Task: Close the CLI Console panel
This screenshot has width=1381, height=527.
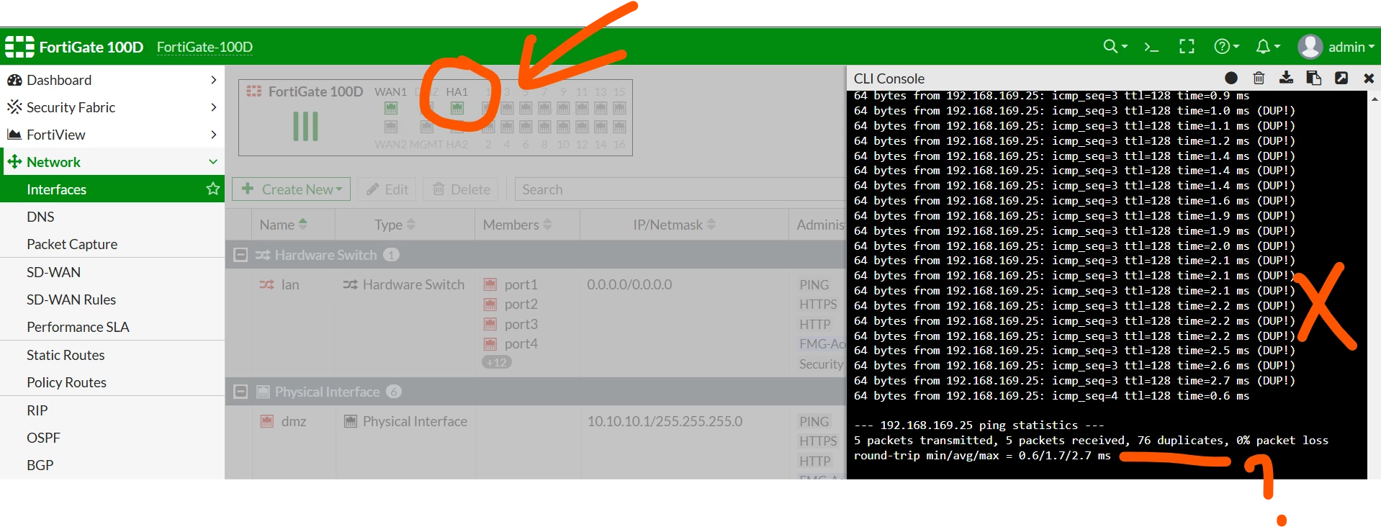Action: click(1369, 78)
